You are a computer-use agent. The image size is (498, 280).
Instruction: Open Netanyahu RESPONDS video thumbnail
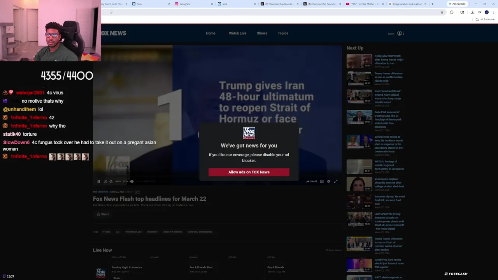coord(359,61)
